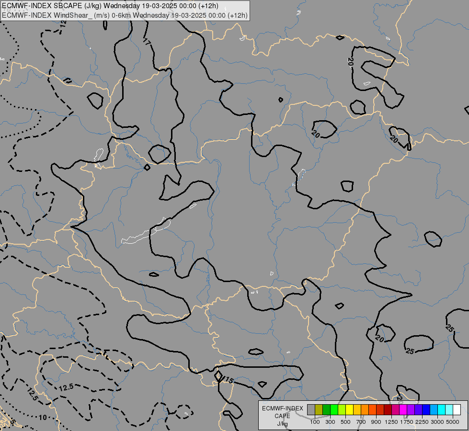Screen dimensions: 469x431
Task: Click legend value 700
Action: click(361, 422)
